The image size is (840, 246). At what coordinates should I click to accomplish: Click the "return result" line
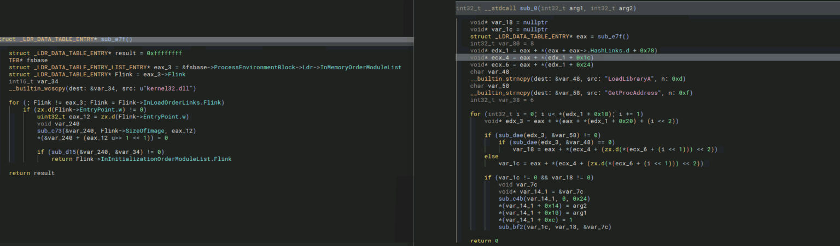(32, 173)
